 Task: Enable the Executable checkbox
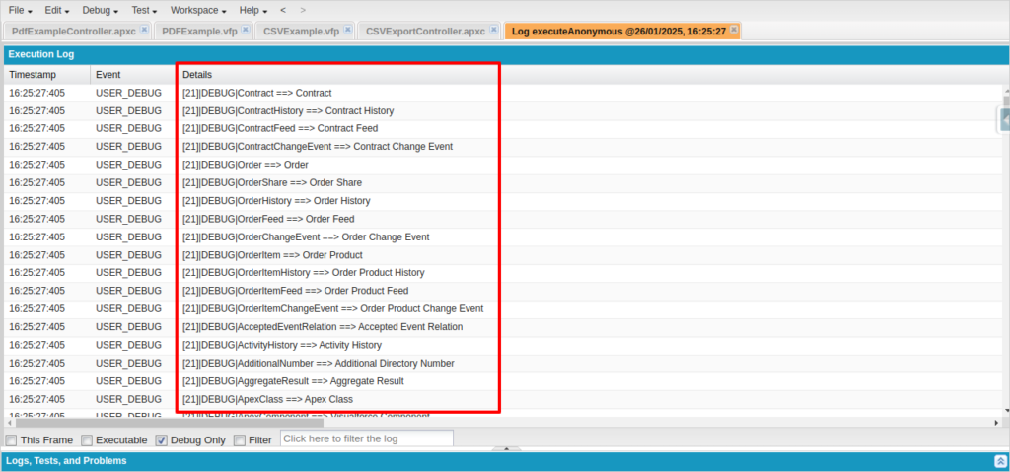(x=87, y=440)
